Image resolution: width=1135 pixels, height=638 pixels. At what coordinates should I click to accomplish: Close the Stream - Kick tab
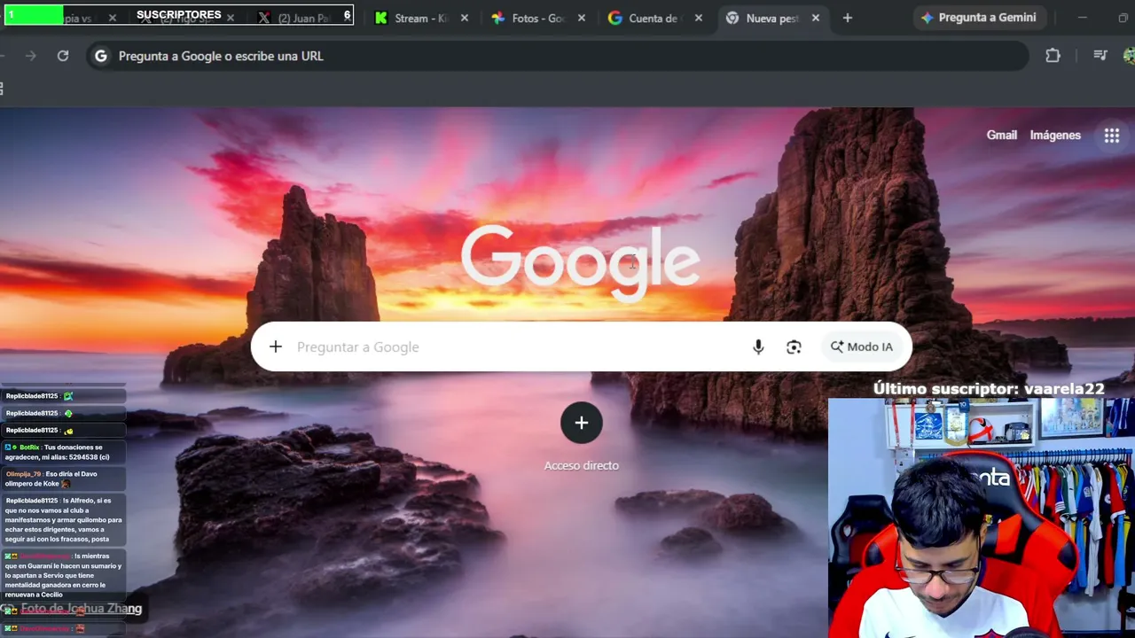coord(466,18)
